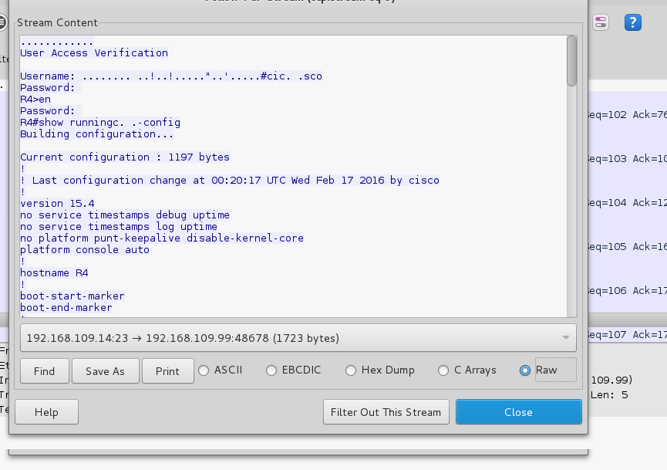Click background packet row Seq=106
The width and height of the screenshot is (667, 470).
pyautogui.click(x=628, y=291)
